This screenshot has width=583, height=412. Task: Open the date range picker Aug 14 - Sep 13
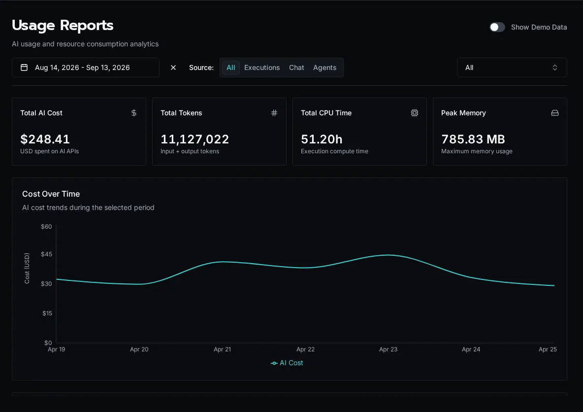(86, 68)
